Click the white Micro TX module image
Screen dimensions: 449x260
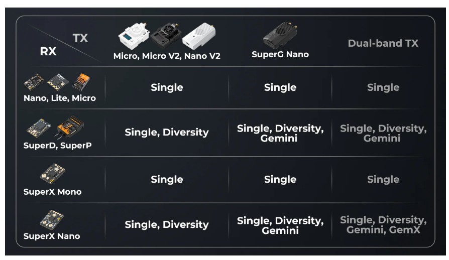(x=134, y=36)
